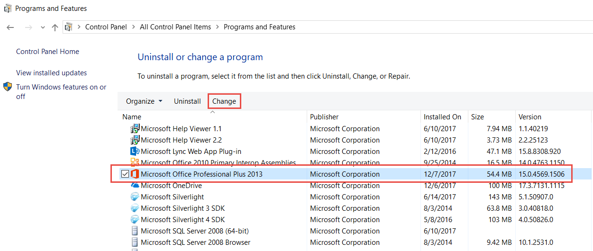
Task: Open View installed updates link
Action: tap(51, 73)
